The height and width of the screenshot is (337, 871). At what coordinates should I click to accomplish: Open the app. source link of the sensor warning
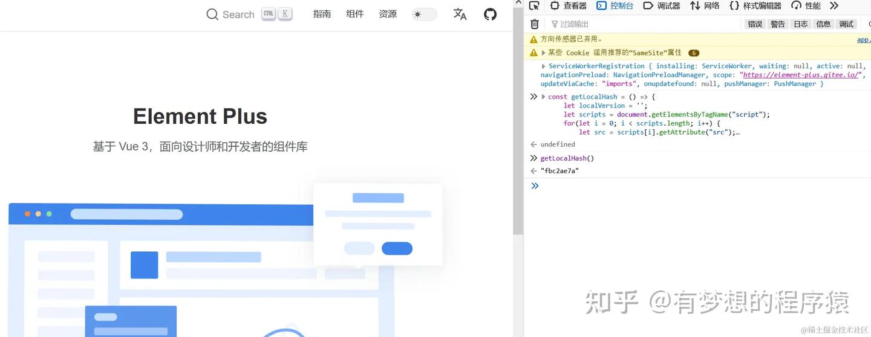point(864,39)
